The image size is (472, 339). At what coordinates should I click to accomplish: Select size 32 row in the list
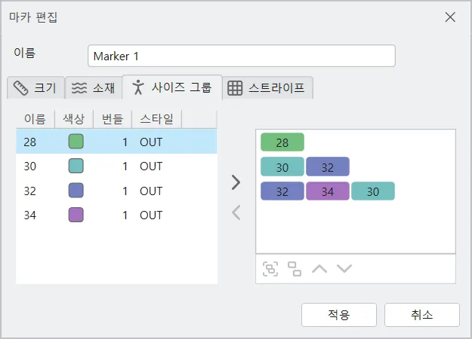116,191
